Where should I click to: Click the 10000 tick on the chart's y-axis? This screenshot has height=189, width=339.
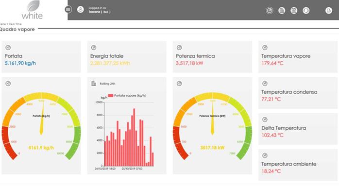pyautogui.click(x=99, y=103)
